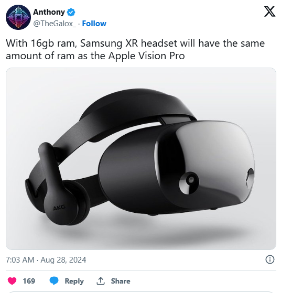Click the blue reply bubble icon
This screenshot has height=293, width=281.
(x=54, y=281)
